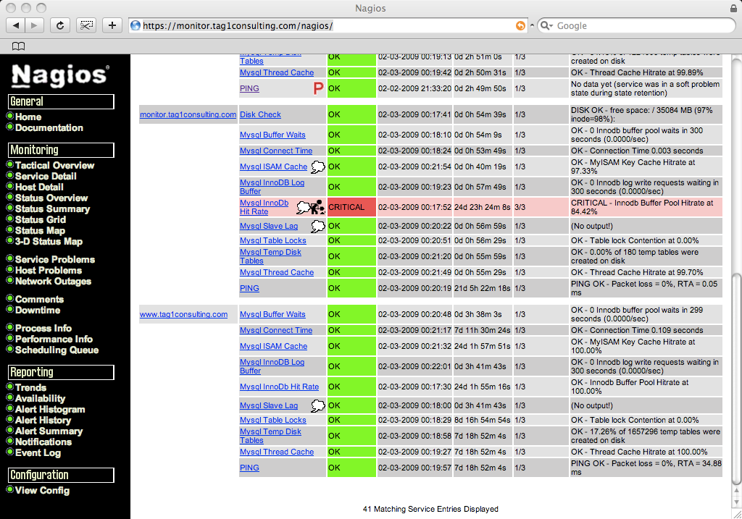Go back using Safari back arrow
The height and width of the screenshot is (519, 742).
point(16,25)
